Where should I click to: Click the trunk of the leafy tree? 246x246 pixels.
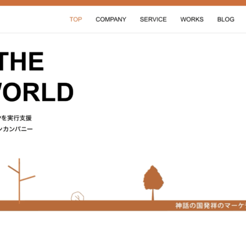153,195
